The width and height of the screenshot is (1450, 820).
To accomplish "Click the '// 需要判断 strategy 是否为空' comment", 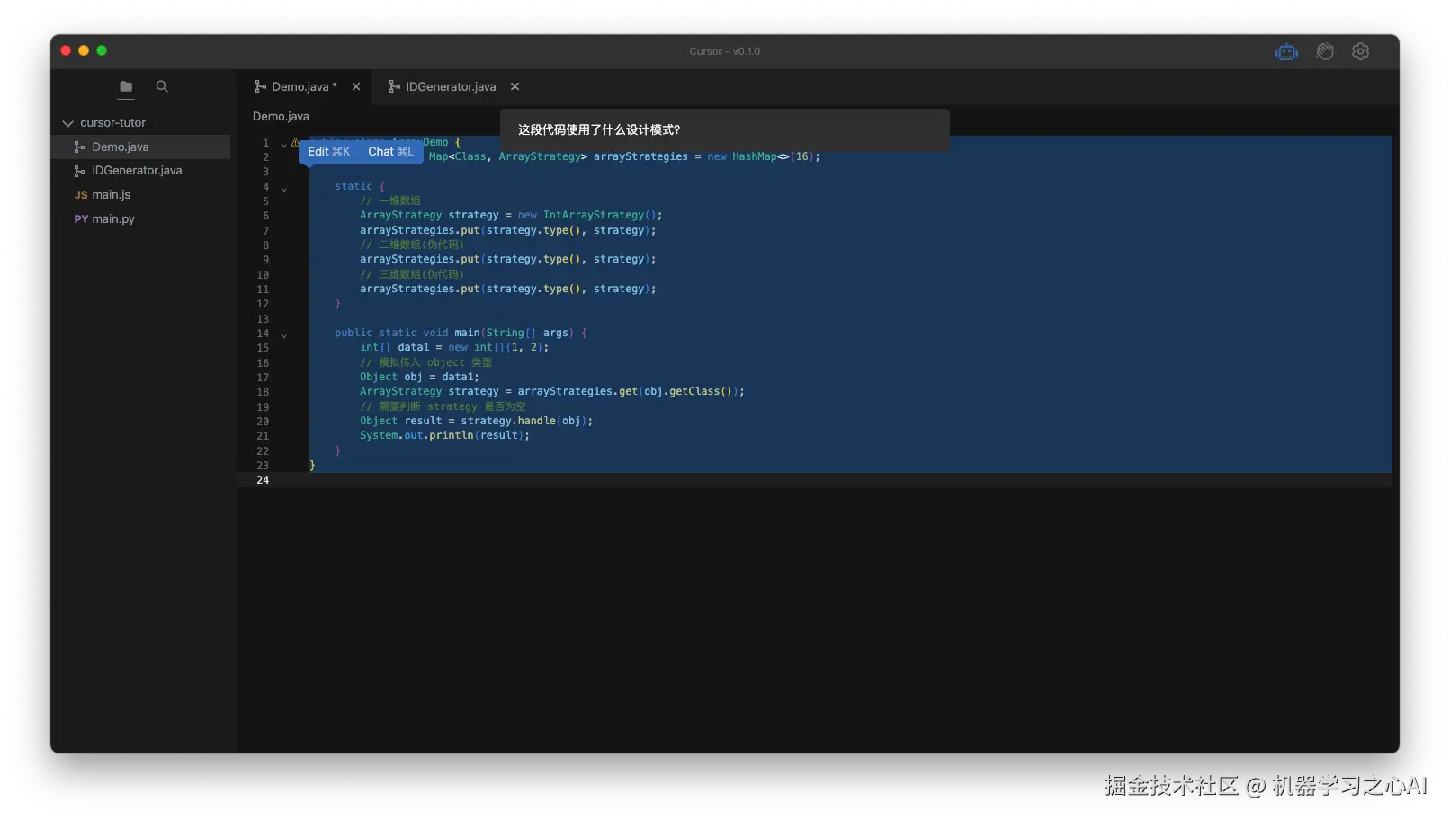I will coord(443,406).
